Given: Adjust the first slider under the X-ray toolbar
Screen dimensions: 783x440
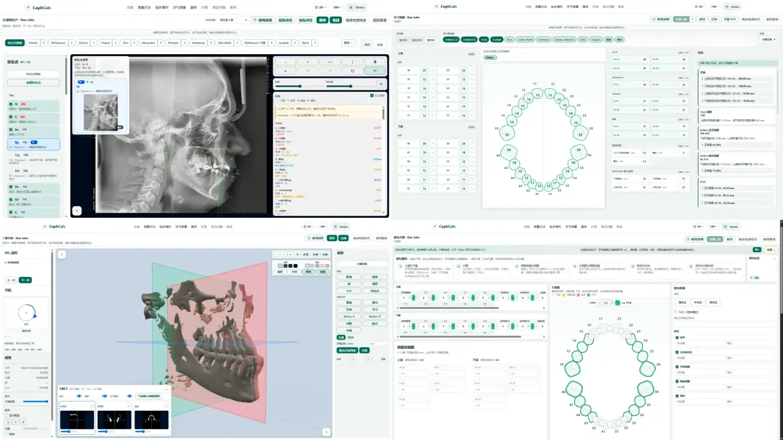Looking at the screenshot, I should coord(298,86).
